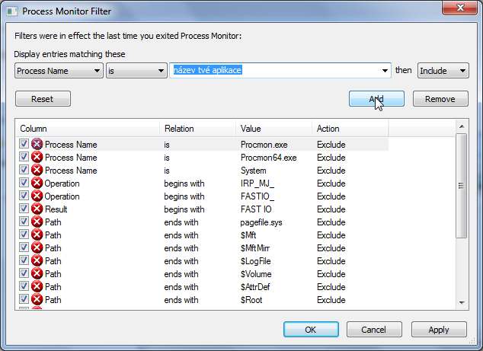This screenshot has width=483, height=351.
Task: Click the exclude icon on the FAST IO row
Action: click(37, 209)
